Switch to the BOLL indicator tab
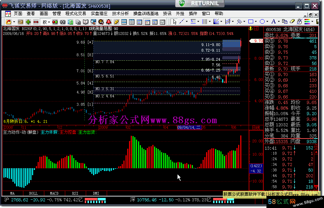Image resolution: width=324 pixels, height=208 pixels. point(33,193)
